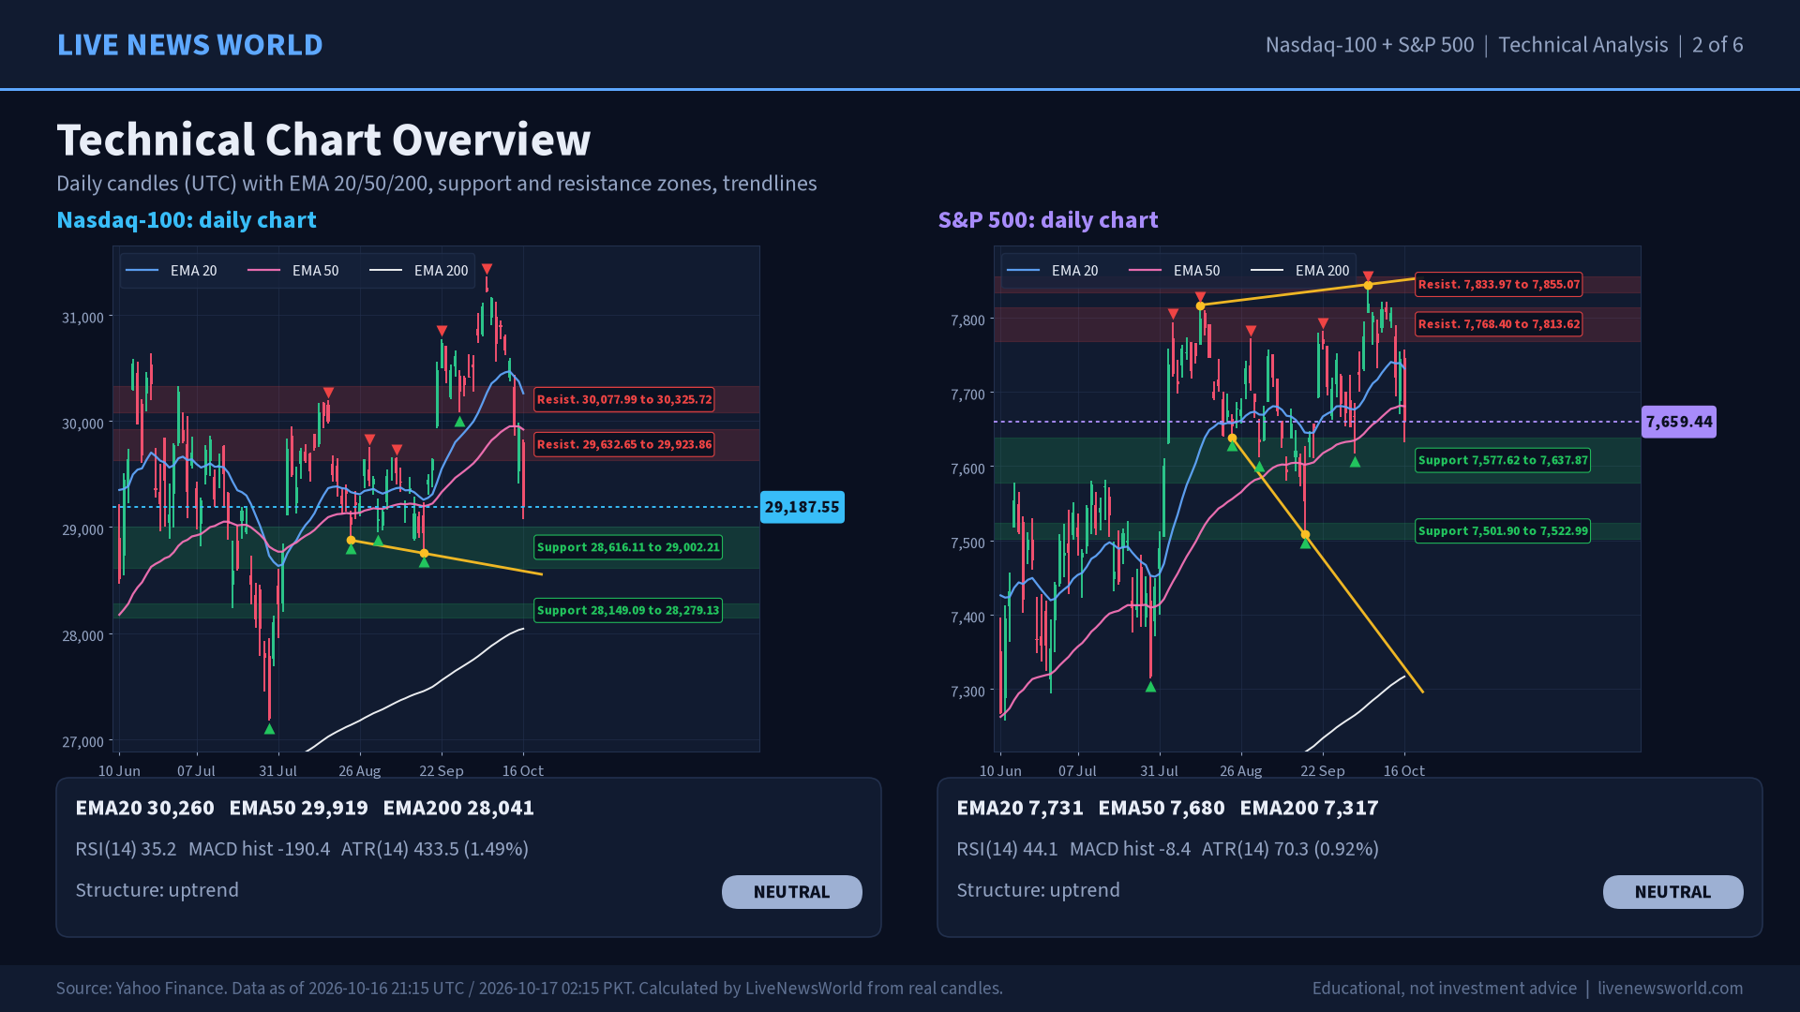Click the livenewsworld.com footer link
The image size is (1800, 1012).
point(1670,989)
